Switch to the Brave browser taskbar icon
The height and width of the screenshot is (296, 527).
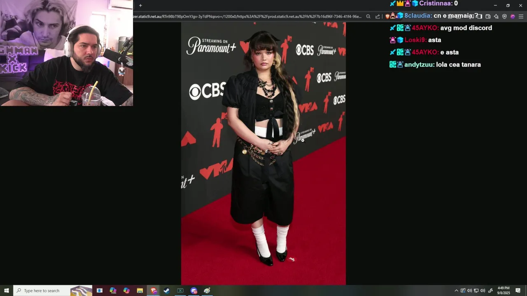[x=154, y=291]
